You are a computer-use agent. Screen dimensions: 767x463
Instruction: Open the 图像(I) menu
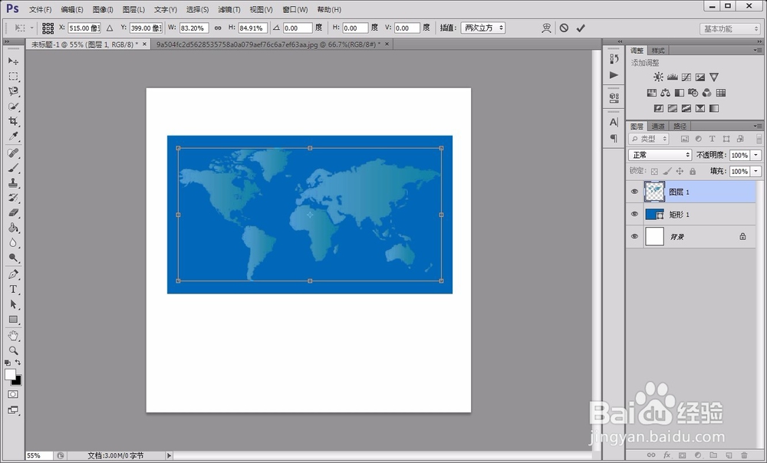pyautogui.click(x=103, y=10)
